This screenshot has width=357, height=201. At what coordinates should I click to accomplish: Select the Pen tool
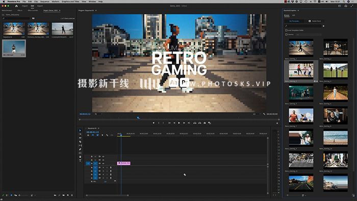pyautogui.click(x=80, y=149)
